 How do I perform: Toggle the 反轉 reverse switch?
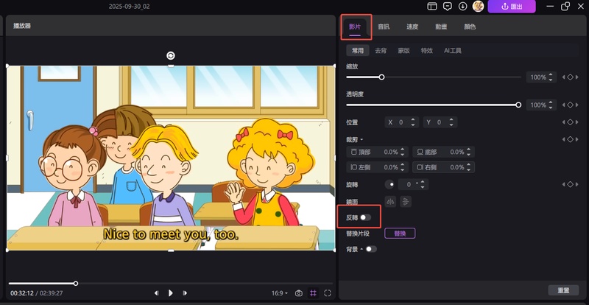pyautogui.click(x=365, y=217)
